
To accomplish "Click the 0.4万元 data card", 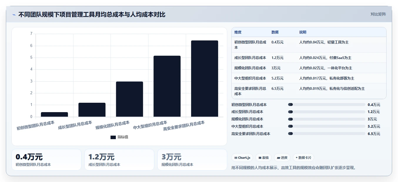I will (46, 160).
